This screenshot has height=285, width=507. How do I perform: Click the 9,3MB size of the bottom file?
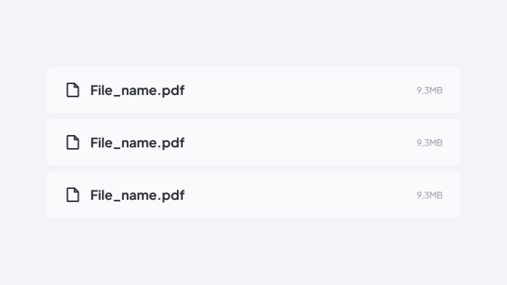click(x=429, y=195)
